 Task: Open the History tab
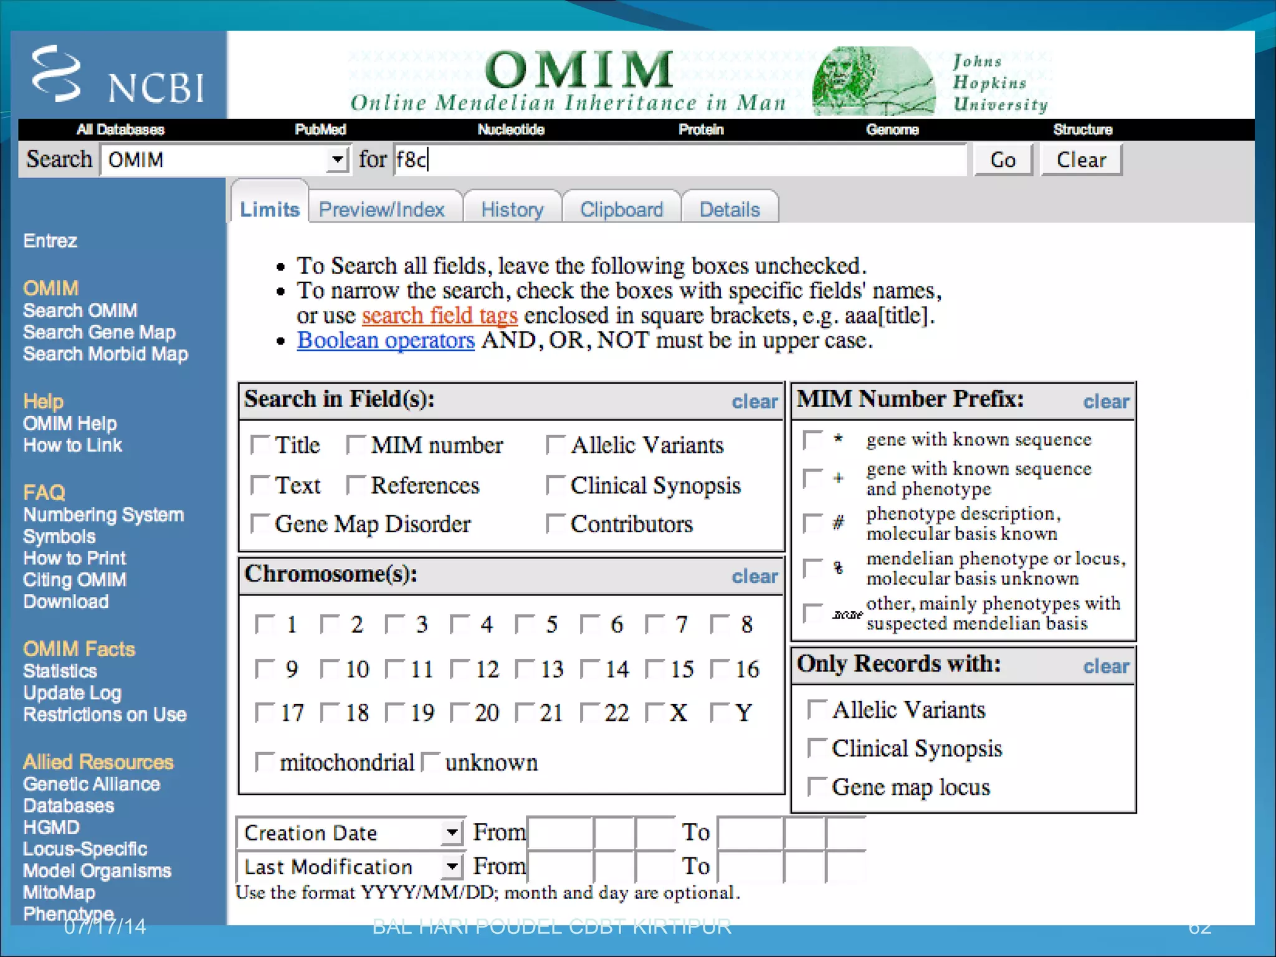(512, 209)
